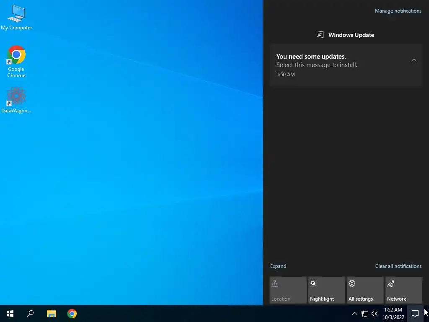The height and width of the screenshot is (322, 429).
Task: Clear all notifications
Action: [x=398, y=266]
